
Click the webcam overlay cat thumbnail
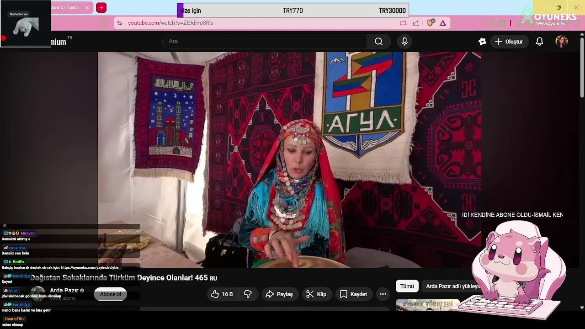click(25, 23)
